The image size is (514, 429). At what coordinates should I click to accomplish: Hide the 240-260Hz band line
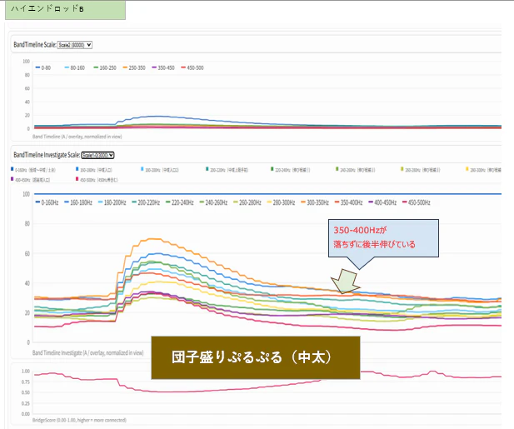pos(213,202)
